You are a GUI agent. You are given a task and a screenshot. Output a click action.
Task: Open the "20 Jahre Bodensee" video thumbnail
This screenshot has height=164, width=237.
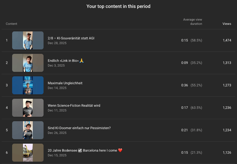(x=28, y=152)
